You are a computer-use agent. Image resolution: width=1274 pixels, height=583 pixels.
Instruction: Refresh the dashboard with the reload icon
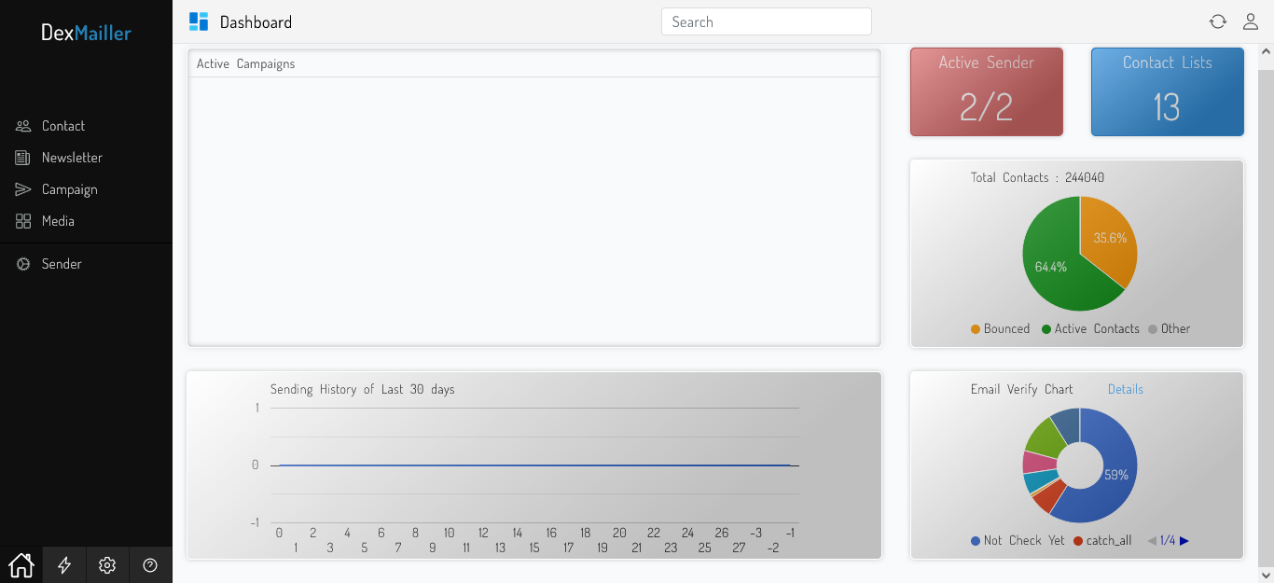[x=1218, y=21]
